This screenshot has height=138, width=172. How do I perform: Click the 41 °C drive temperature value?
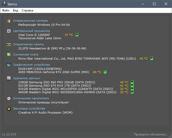pos(124,86)
